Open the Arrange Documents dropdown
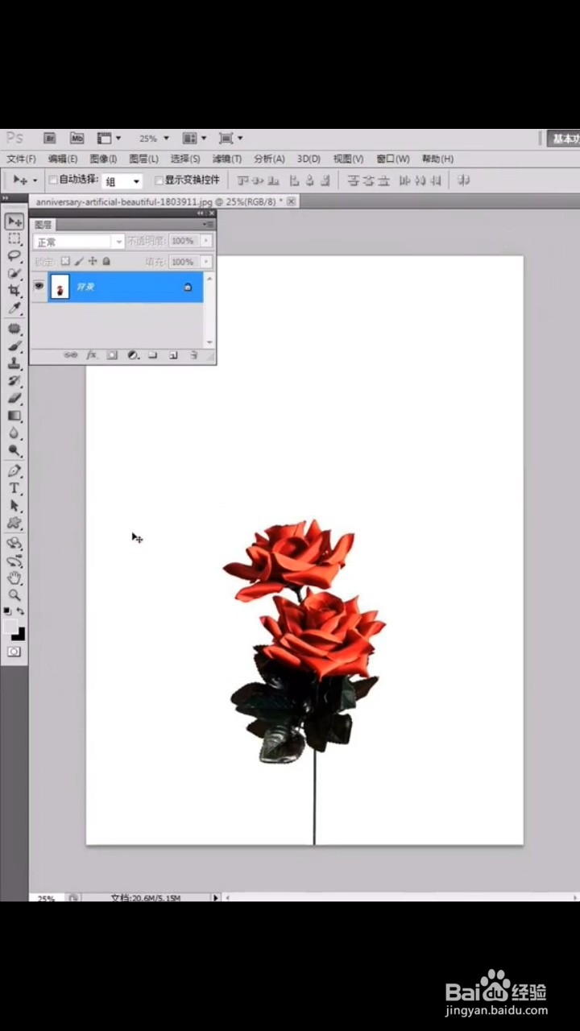The height and width of the screenshot is (1031, 580). (x=194, y=139)
